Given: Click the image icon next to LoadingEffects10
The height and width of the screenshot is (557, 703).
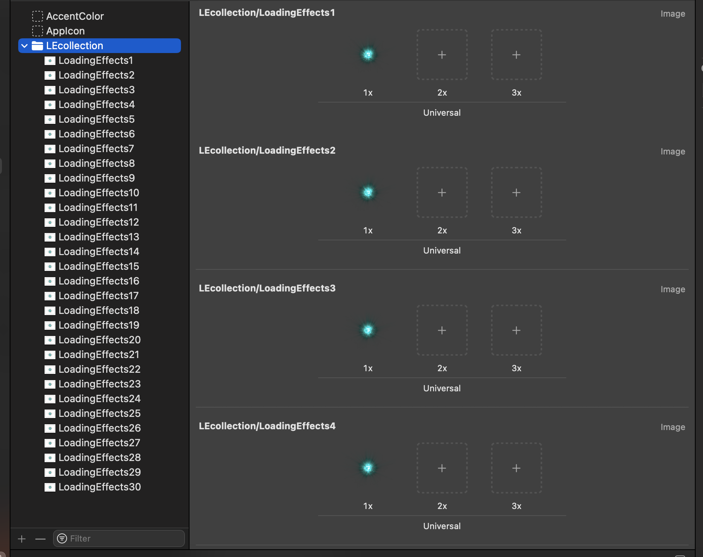Looking at the screenshot, I should coord(50,193).
